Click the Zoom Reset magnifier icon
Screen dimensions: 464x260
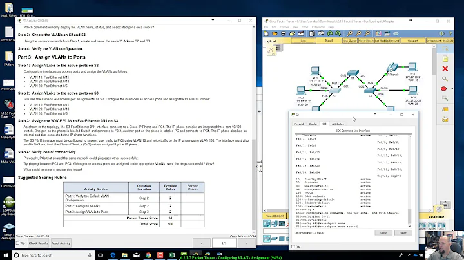coord(358,33)
